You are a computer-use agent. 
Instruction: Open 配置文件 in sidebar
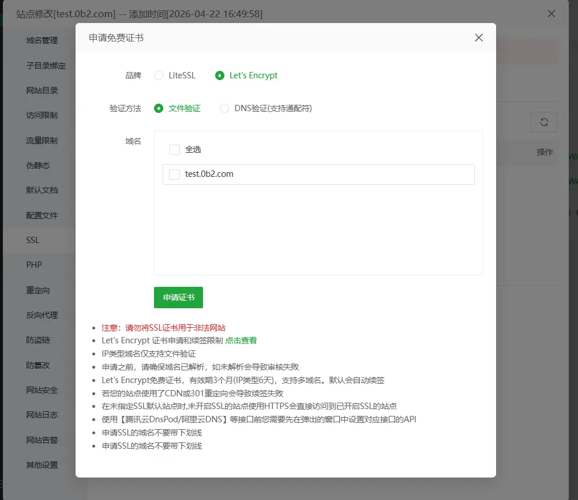pyautogui.click(x=42, y=215)
